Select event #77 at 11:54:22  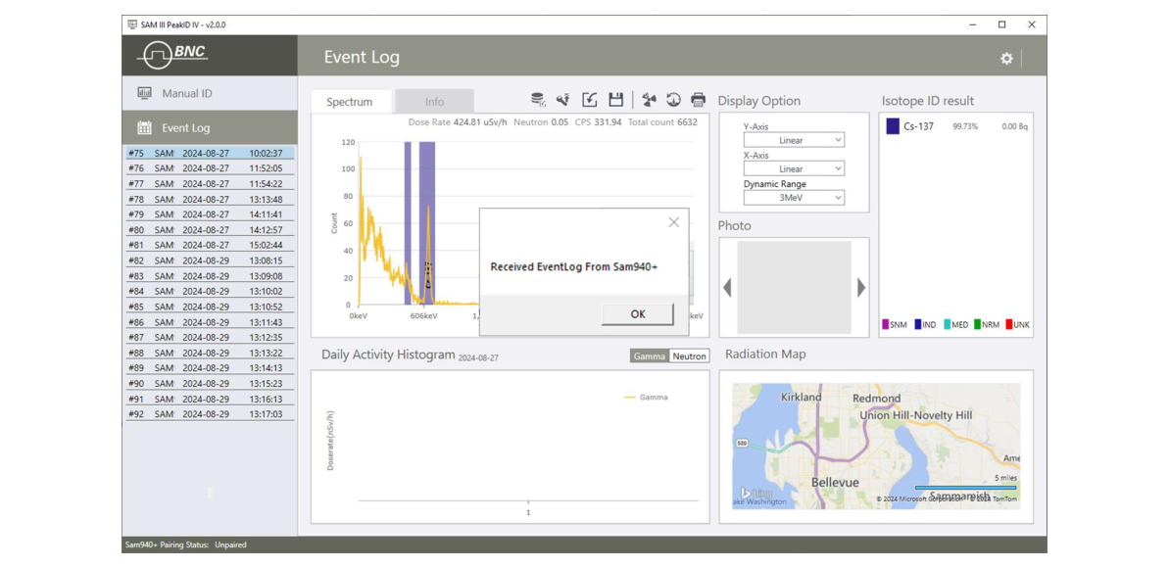coord(210,183)
